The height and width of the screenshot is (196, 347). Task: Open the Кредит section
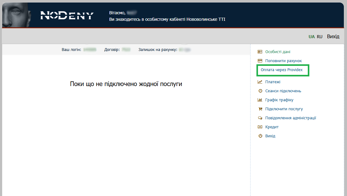272,127
